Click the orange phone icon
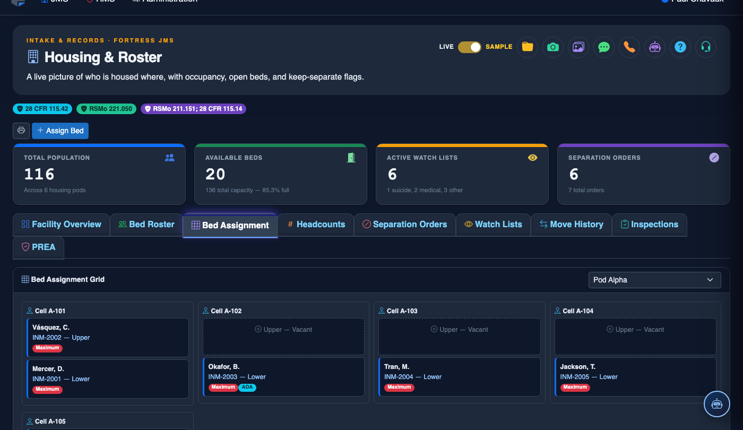This screenshot has height=430, width=743. pos(629,47)
